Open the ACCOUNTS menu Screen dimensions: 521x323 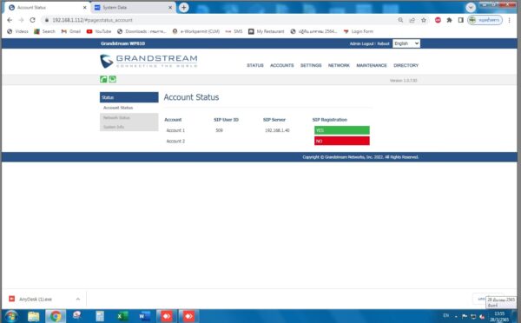(x=281, y=65)
